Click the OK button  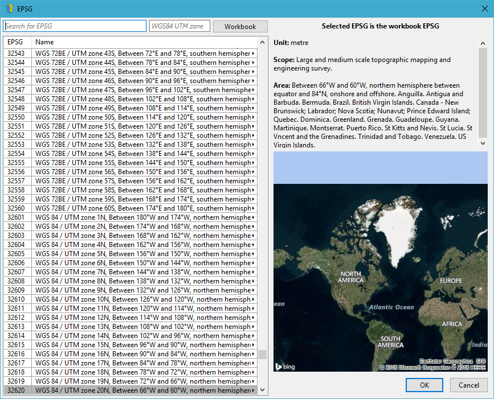(x=424, y=385)
